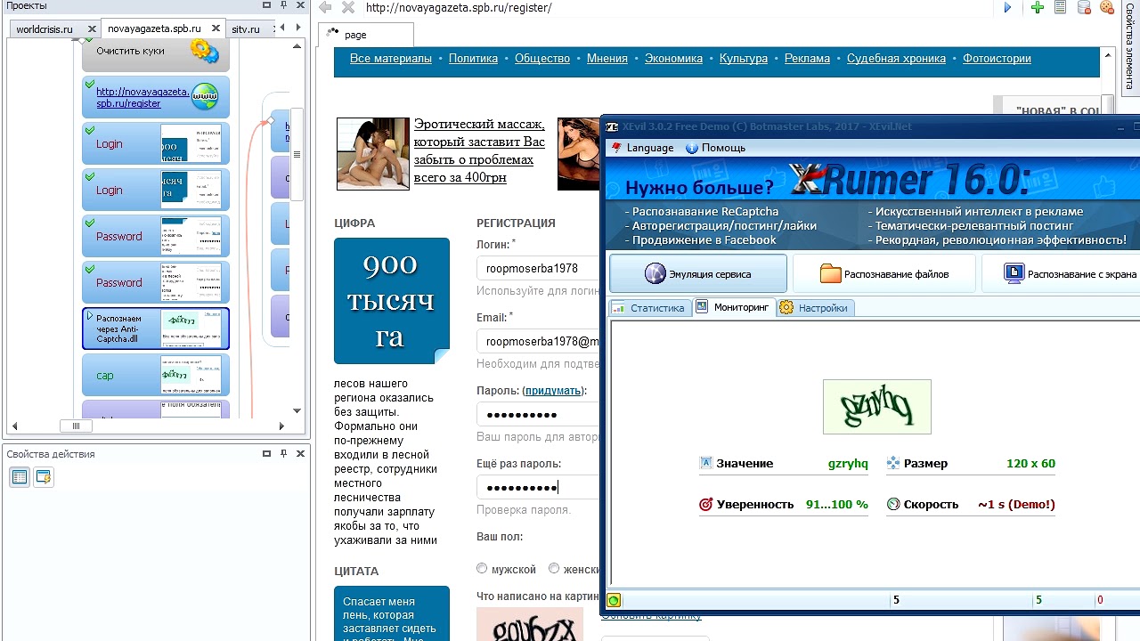
Task: Select the first Login action block
Action: pyautogui.click(x=156, y=143)
